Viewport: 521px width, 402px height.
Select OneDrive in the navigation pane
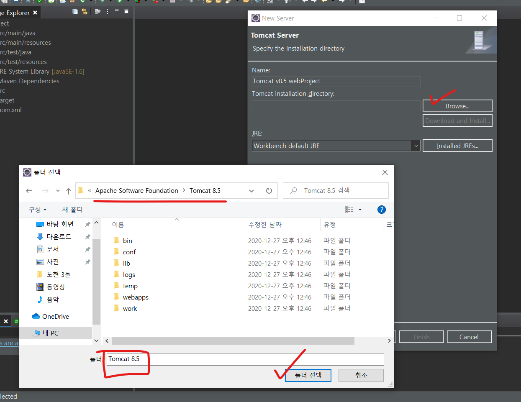55,316
